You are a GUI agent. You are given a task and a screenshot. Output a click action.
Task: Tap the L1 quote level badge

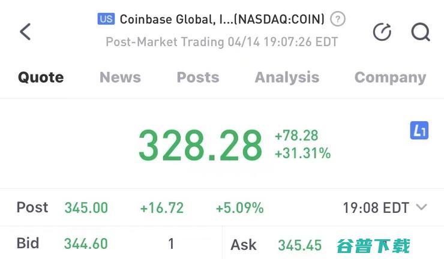point(419,130)
